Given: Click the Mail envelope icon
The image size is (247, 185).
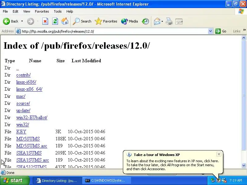Looking at the screenshot, I should point(157,21).
